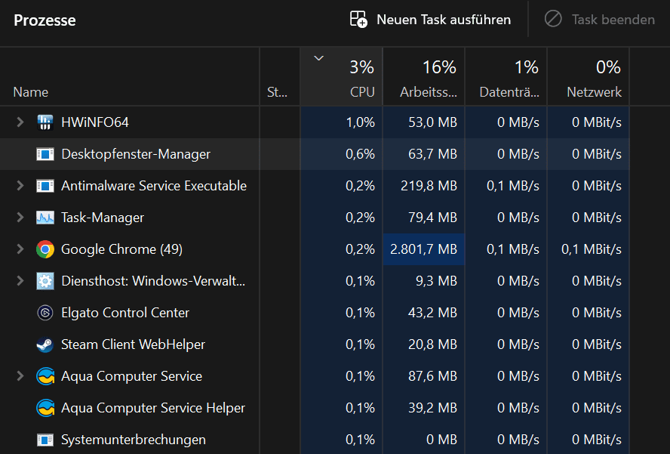Screen dimensions: 670x454
Task: Click Antimalware's 219,8 MB memory value
Action: [429, 186]
